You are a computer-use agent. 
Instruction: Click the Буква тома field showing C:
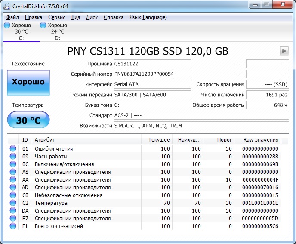[152, 105]
